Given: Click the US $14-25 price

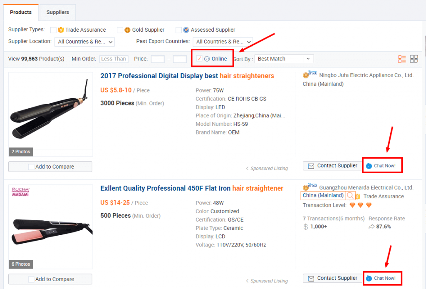Looking at the screenshot, I should (x=115, y=203).
